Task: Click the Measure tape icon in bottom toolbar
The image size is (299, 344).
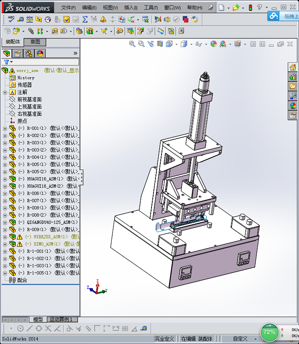Action: pyautogui.click(x=144, y=328)
